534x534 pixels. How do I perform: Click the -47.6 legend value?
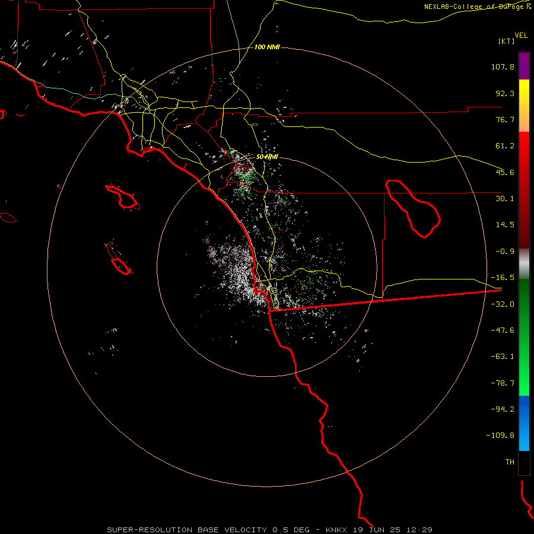point(503,330)
